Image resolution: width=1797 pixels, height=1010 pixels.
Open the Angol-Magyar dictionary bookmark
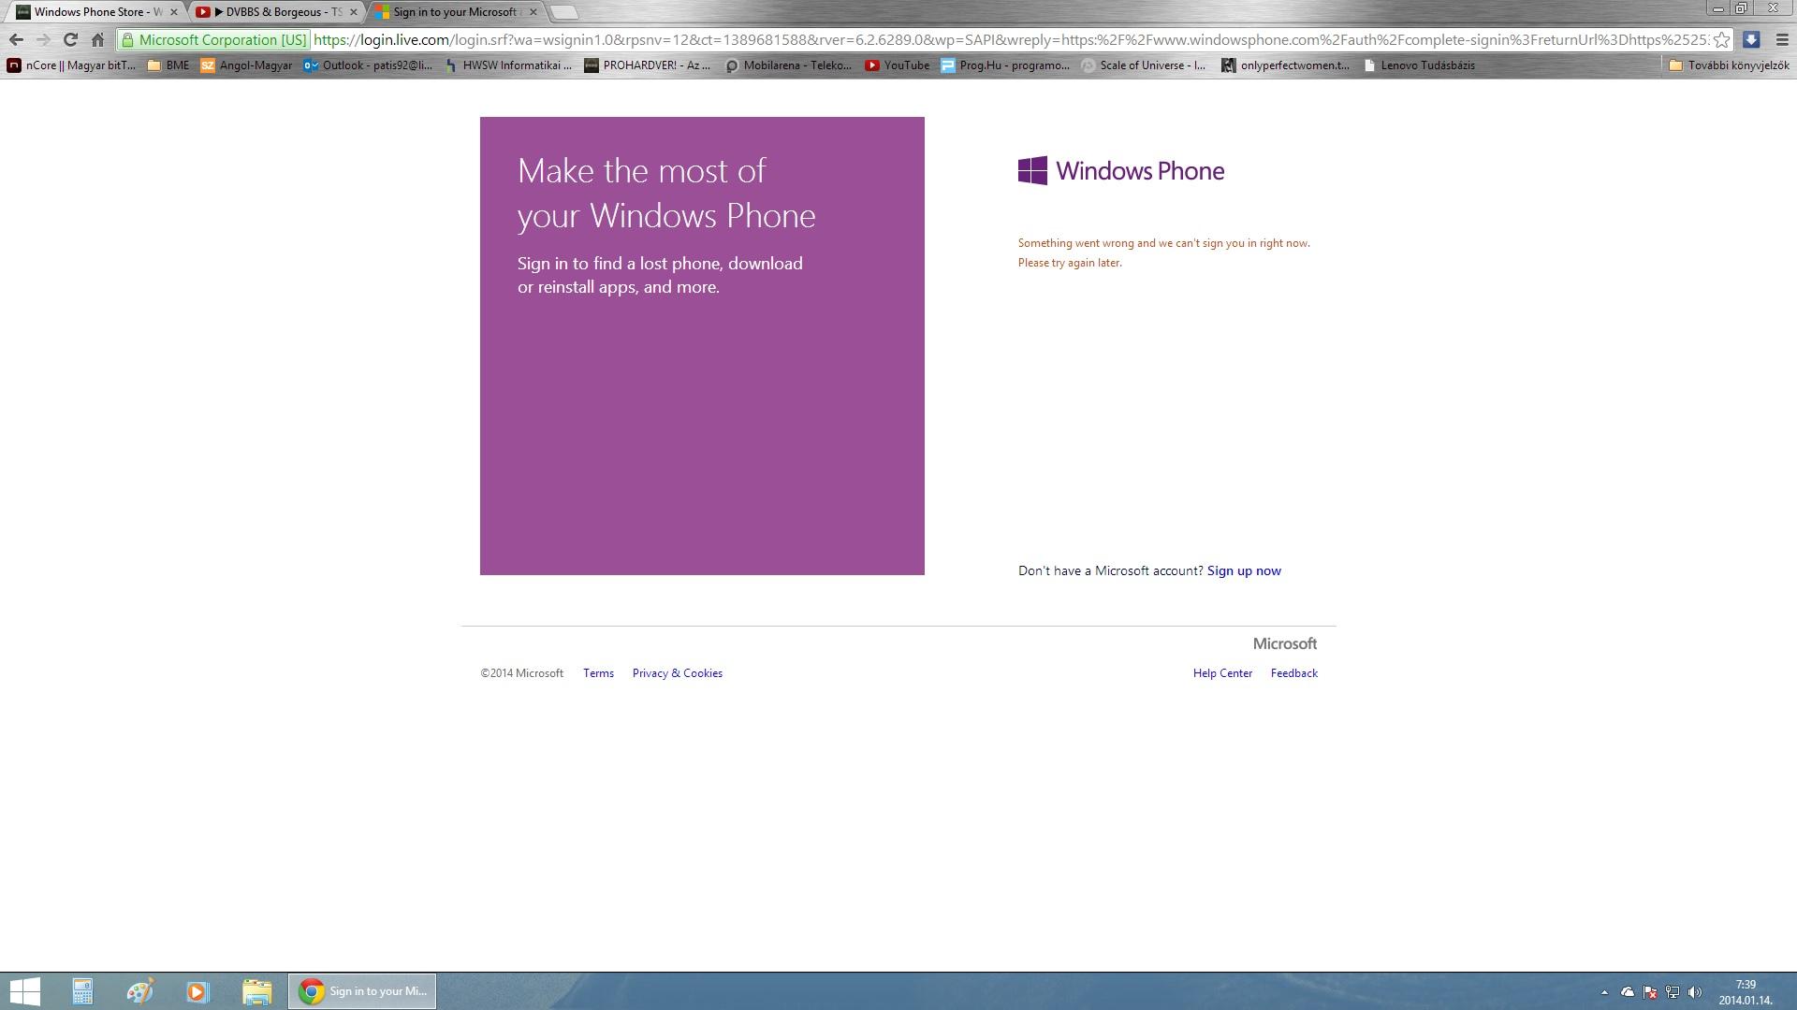coord(246,65)
